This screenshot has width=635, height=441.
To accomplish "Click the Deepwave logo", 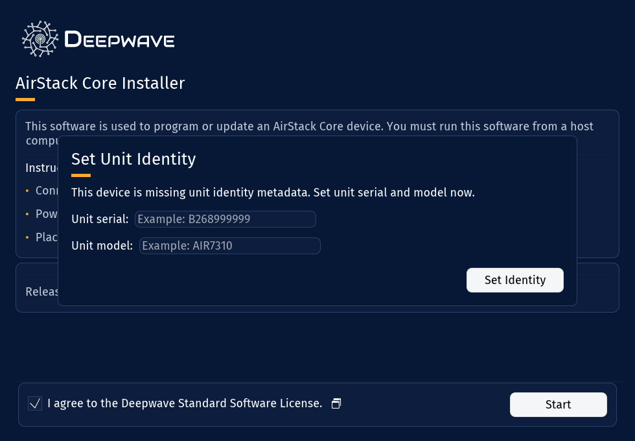I will tap(98, 39).
